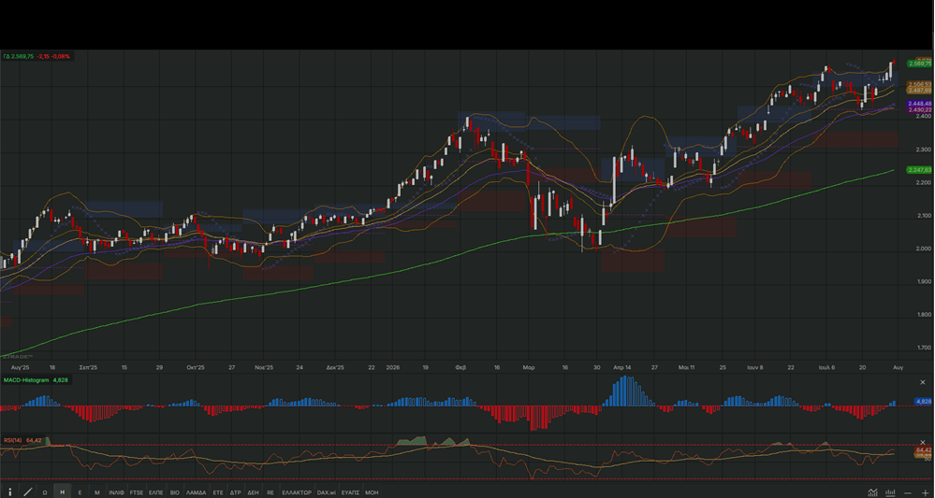The image size is (935, 498).
Task: Click the green 2.569,75 price tag
Action: [919, 64]
